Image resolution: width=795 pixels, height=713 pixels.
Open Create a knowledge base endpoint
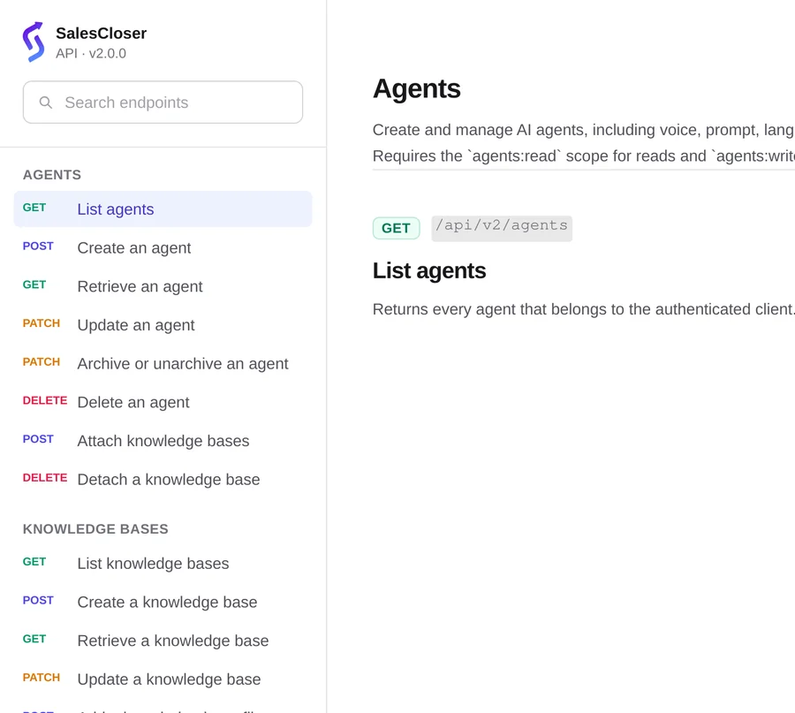pos(163,602)
